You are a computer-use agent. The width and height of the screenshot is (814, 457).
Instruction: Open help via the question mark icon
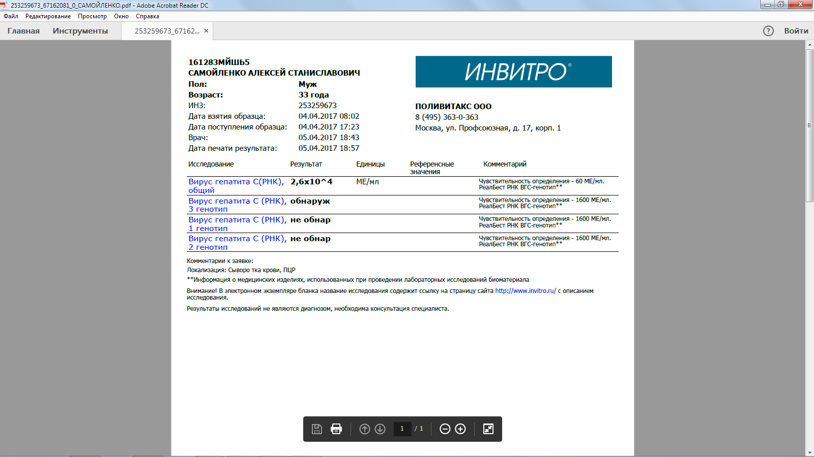click(768, 31)
